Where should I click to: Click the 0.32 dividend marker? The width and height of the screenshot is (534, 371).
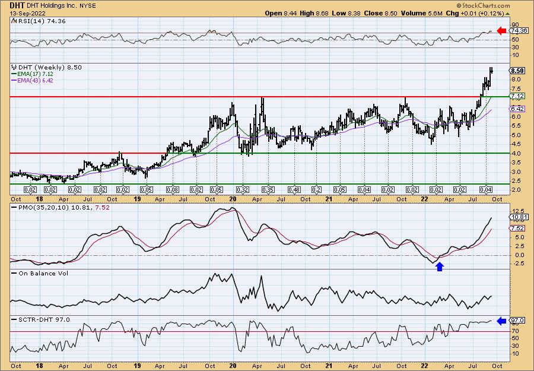click(243, 190)
